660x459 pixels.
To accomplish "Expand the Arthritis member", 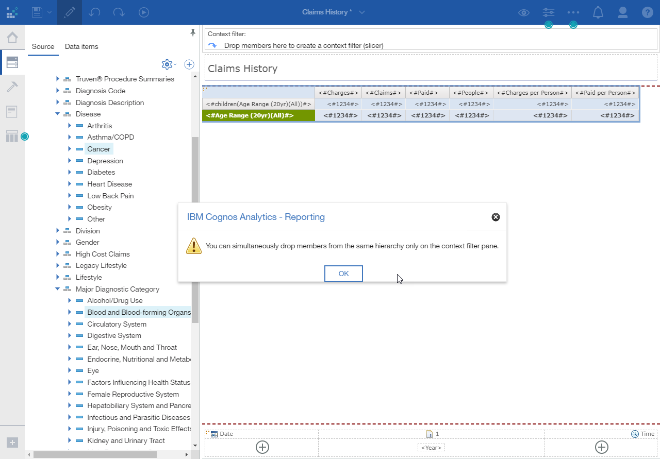I will [70, 126].
